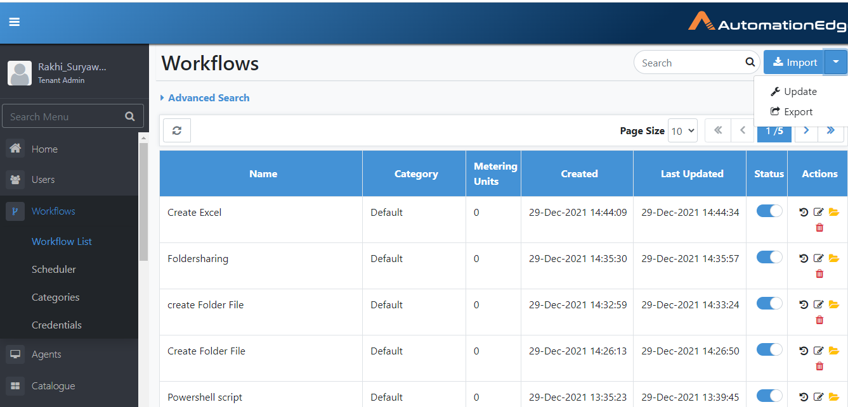Open Workflow List submenu item
Screen dimensions: 848x407
tap(62, 242)
